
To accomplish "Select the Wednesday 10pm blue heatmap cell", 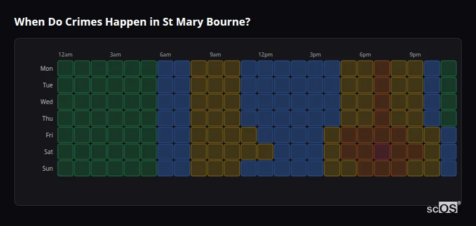I will (432, 102).
